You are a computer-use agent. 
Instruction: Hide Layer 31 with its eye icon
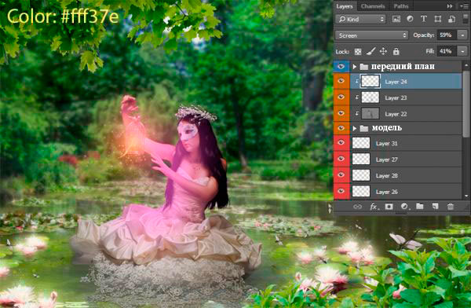[341, 142]
